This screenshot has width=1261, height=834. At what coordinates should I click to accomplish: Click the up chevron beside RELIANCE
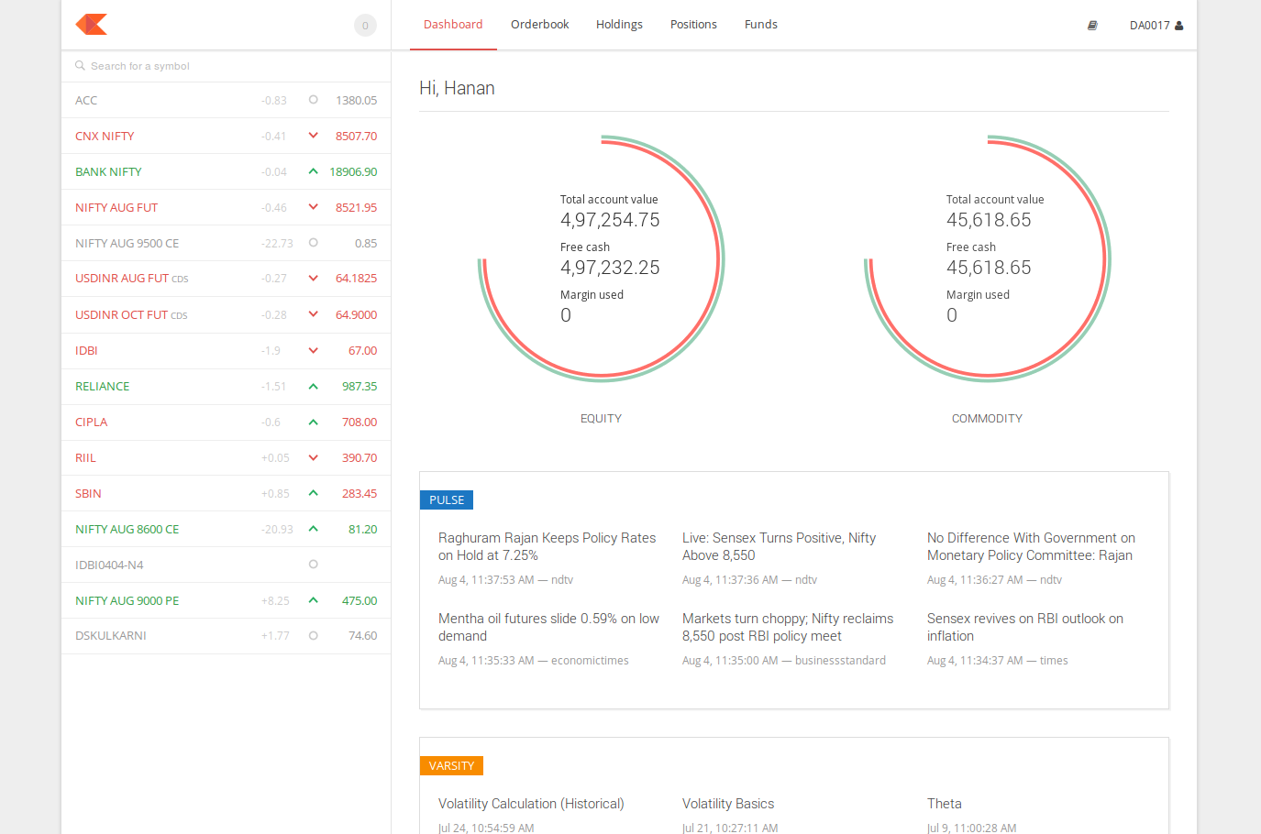pyautogui.click(x=313, y=386)
